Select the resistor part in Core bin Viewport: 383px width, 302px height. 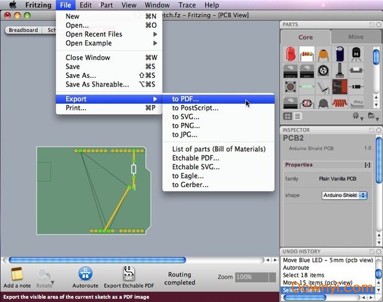tap(306, 54)
